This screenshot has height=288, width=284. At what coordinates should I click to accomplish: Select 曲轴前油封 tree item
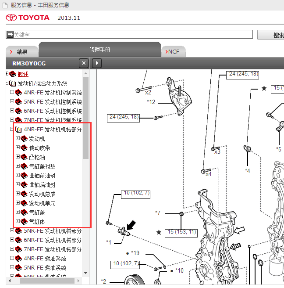[x=42, y=176]
